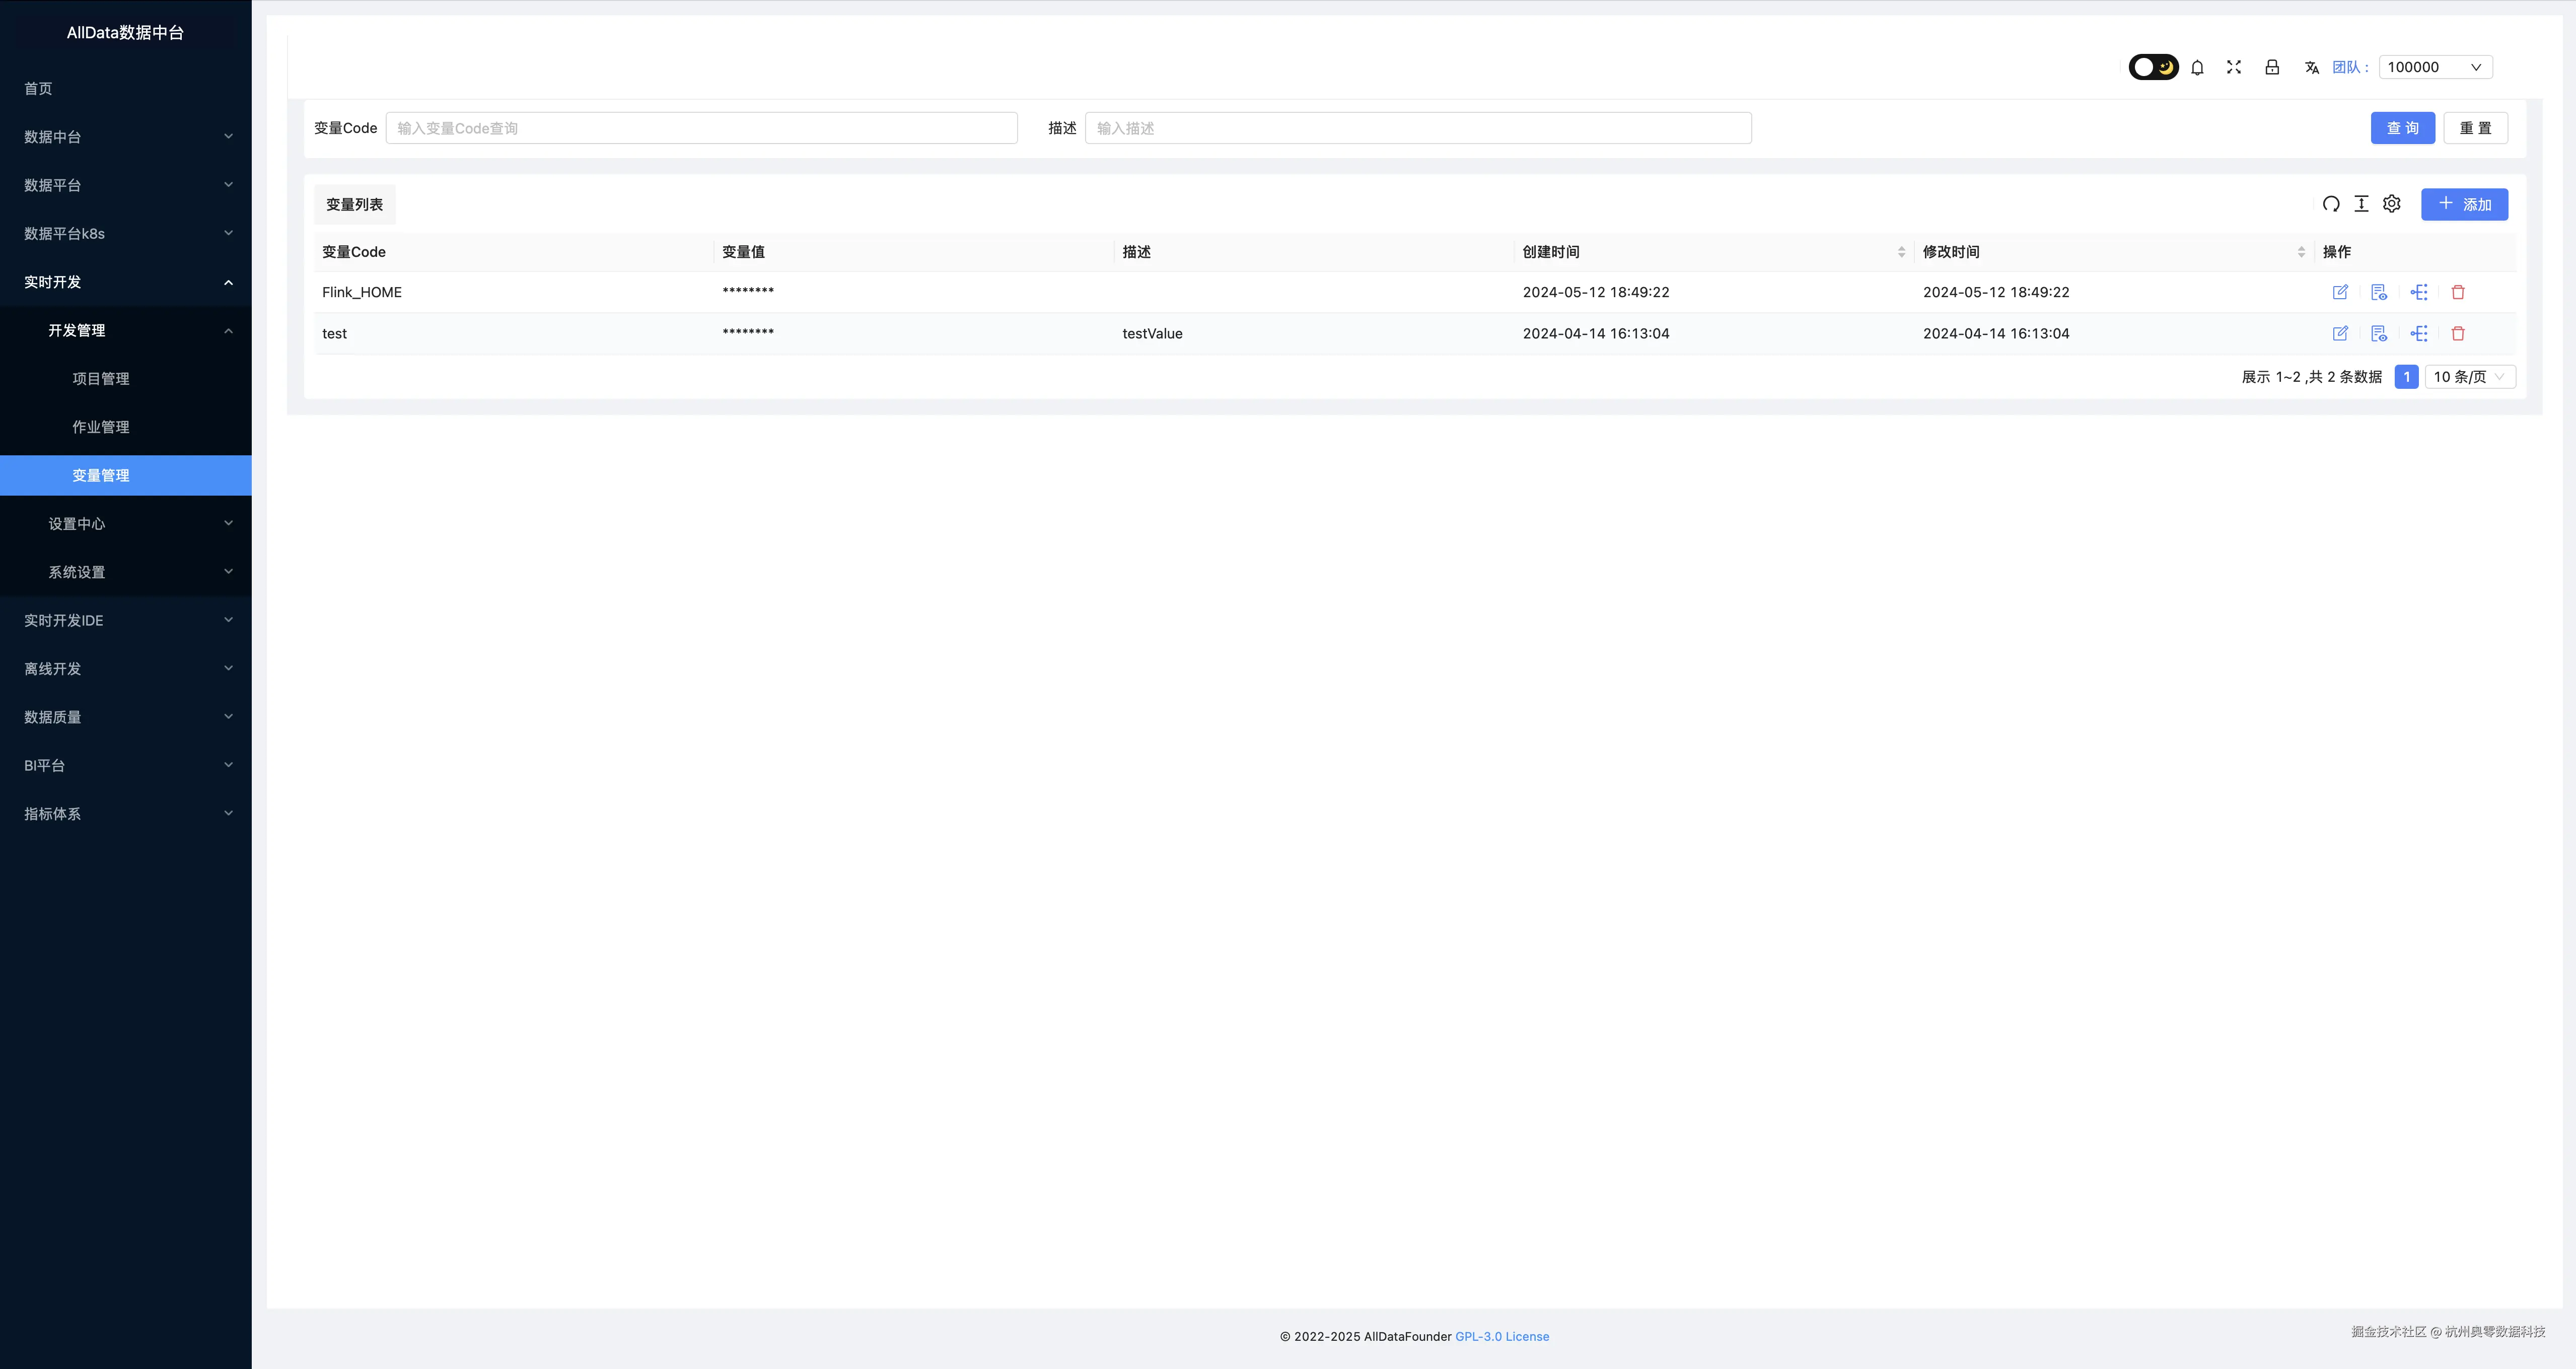Open 作业管理 in the sidebar
Viewport: 2576px width, 1369px height.
100,427
